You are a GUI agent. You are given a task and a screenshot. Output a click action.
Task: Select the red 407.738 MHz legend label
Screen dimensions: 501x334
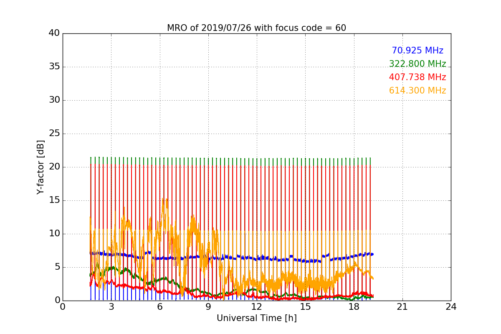pos(417,77)
